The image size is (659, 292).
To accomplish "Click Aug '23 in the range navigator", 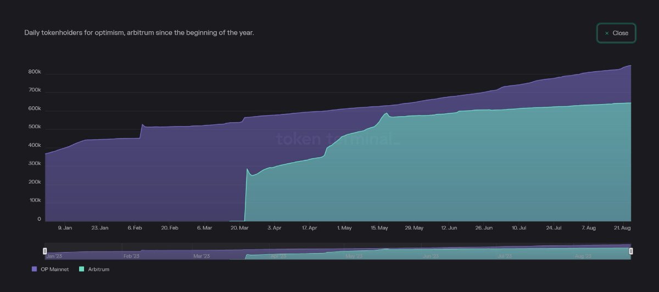I will coord(583,256).
